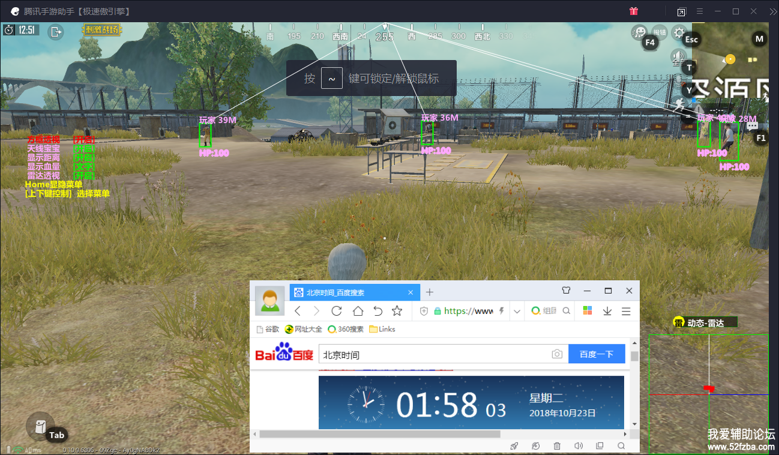Click the M key overlay on minimap
The image size is (779, 455).
click(x=760, y=39)
